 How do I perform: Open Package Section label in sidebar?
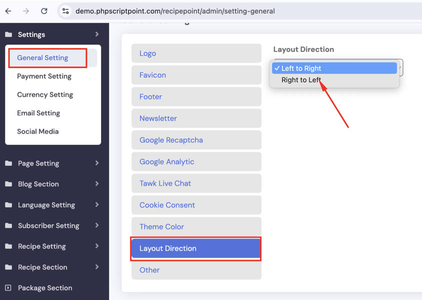coord(45,288)
